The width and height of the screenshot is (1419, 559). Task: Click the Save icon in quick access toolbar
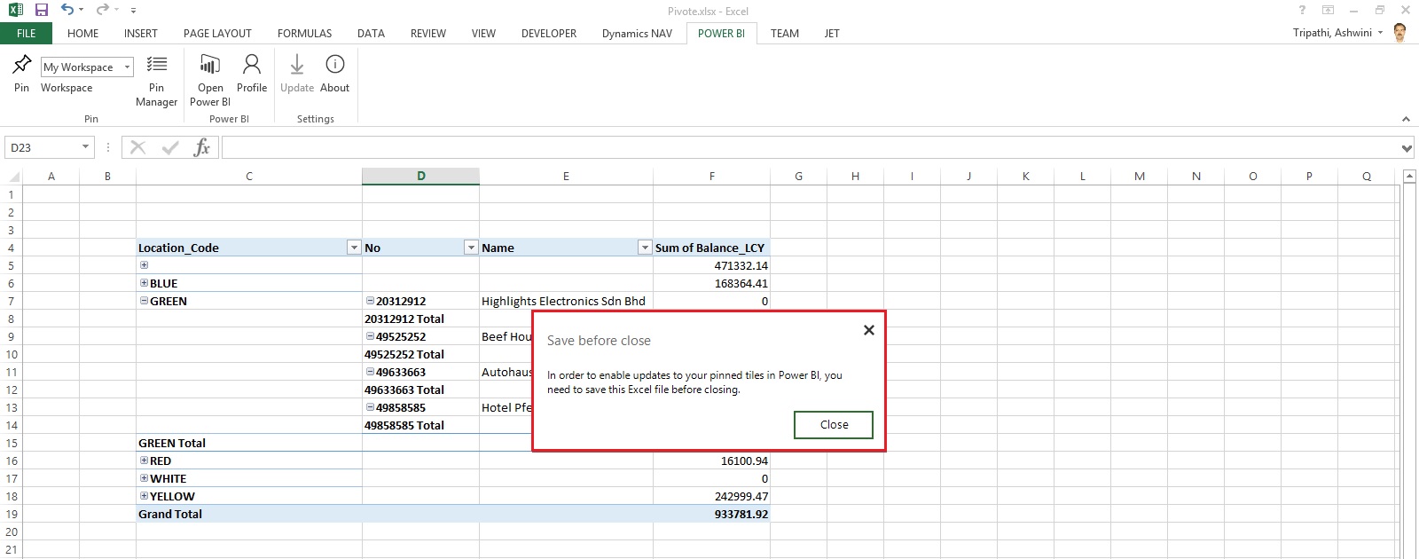(x=41, y=10)
